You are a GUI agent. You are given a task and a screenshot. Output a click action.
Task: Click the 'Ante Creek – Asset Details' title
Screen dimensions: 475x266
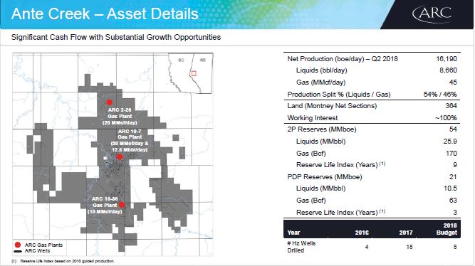(105, 14)
